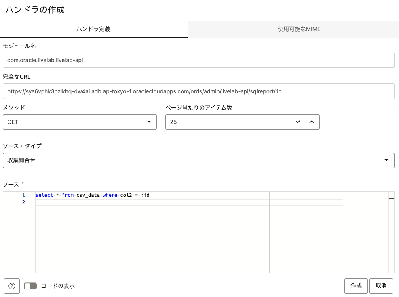Increase items per page with up chevron
This screenshot has width=399, height=297.
(312, 122)
